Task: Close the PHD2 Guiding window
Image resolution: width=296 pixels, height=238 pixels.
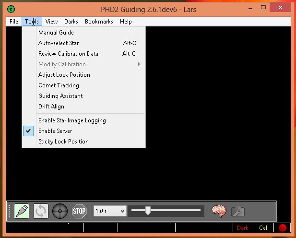Action: pos(281,8)
